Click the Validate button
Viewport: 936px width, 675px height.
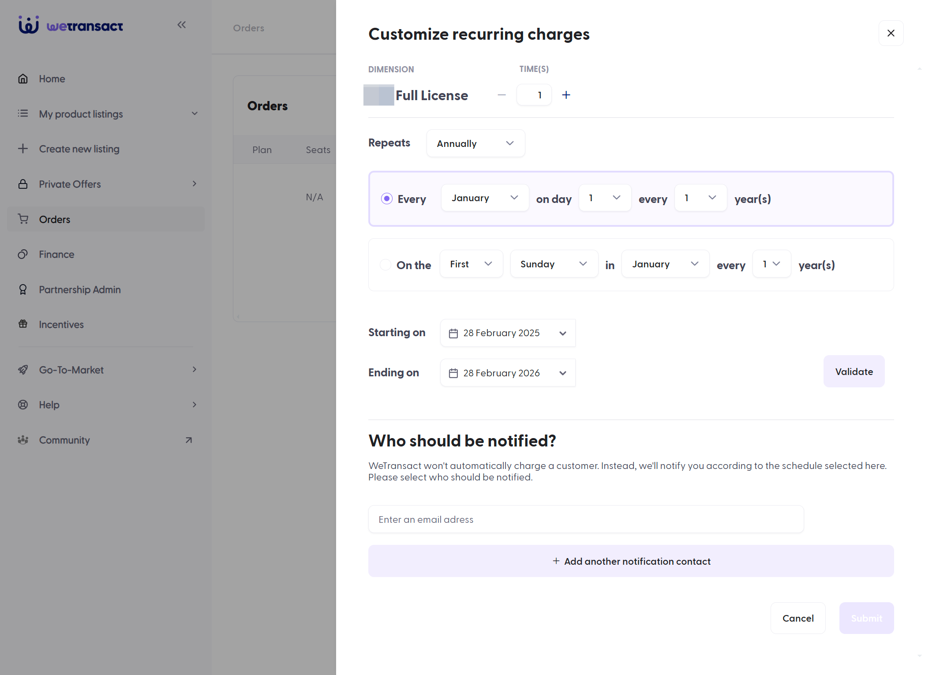tap(854, 371)
